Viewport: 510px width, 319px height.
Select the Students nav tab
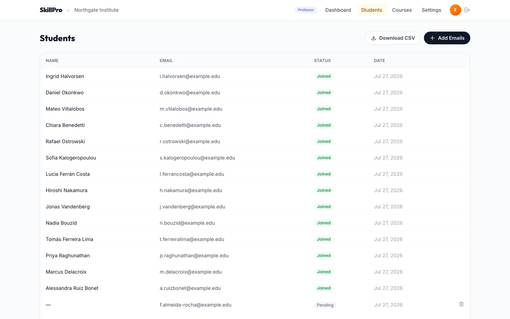371,10
